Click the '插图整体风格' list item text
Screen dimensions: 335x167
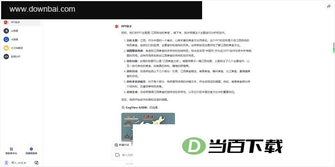point(189,53)
